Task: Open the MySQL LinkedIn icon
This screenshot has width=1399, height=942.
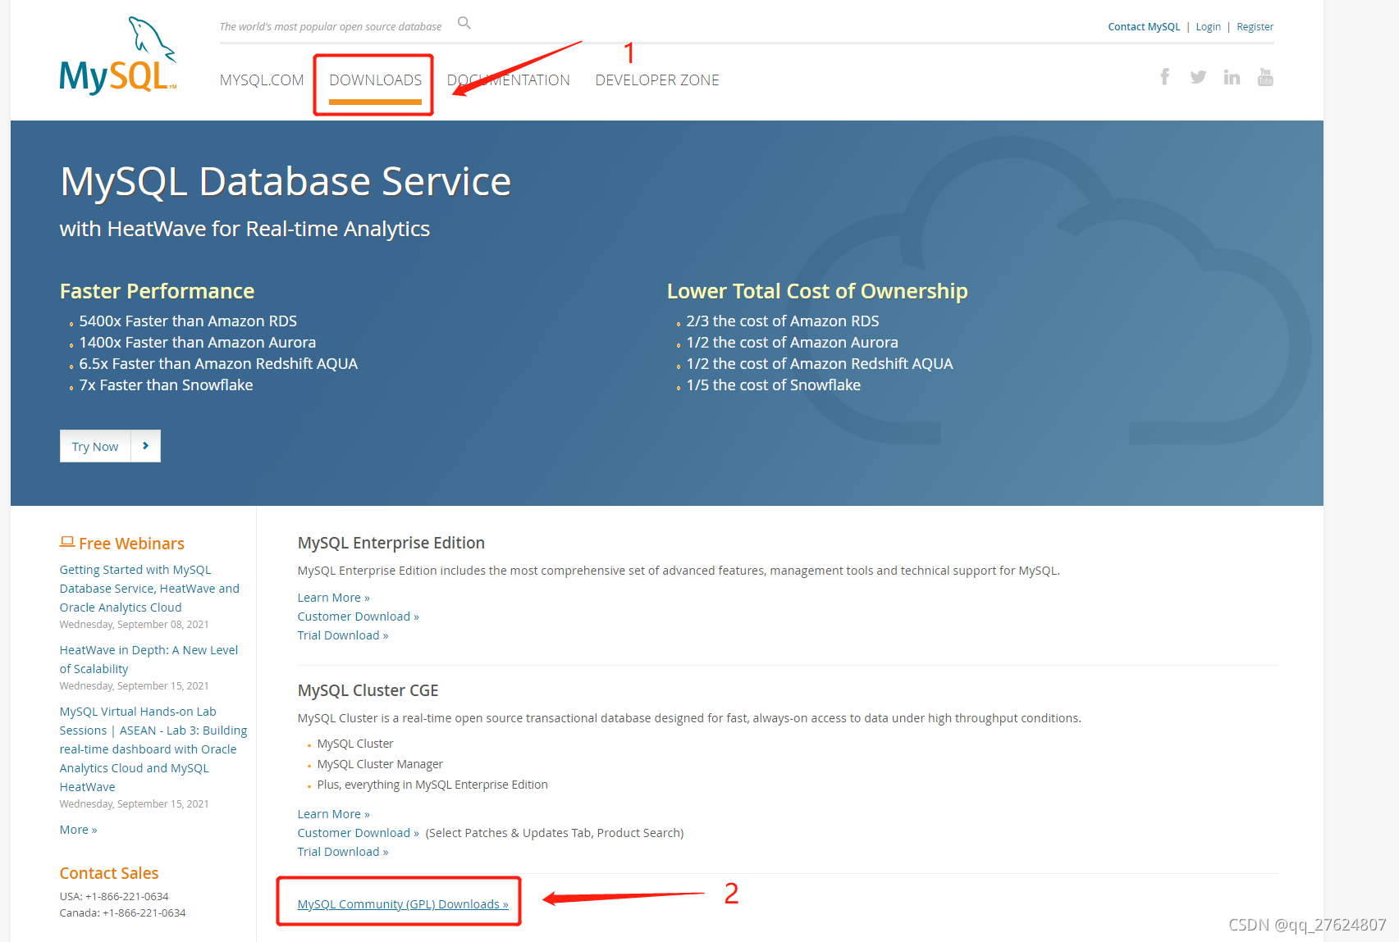Action: coord(1232,77)
